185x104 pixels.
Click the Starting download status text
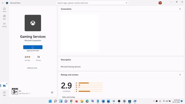click(x=33, y=51)
